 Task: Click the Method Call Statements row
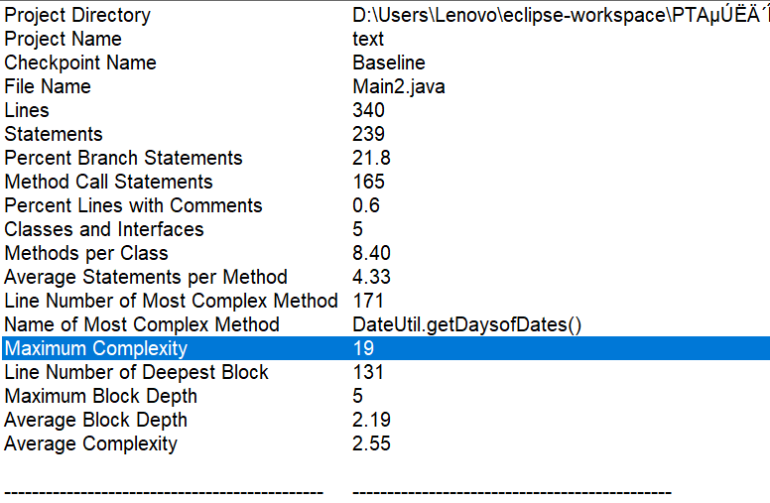click(x=108, y=182)
